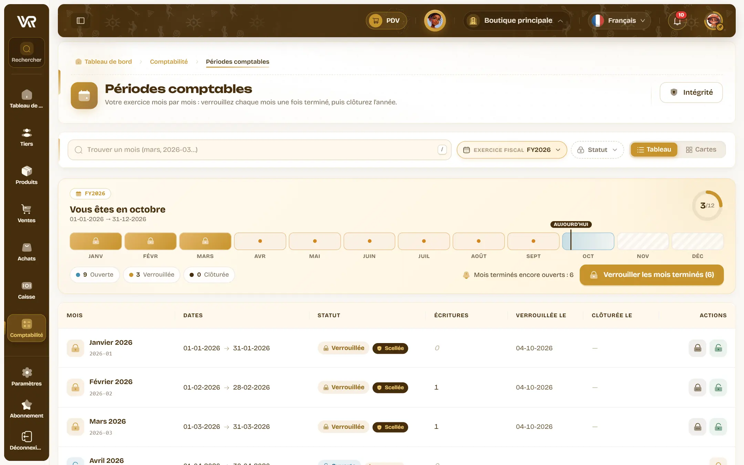Open Produits in the sidebar
744x465 pixels.
[27, 176]
